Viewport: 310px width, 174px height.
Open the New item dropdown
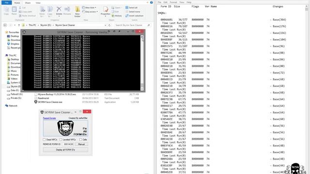pos(89,8)
